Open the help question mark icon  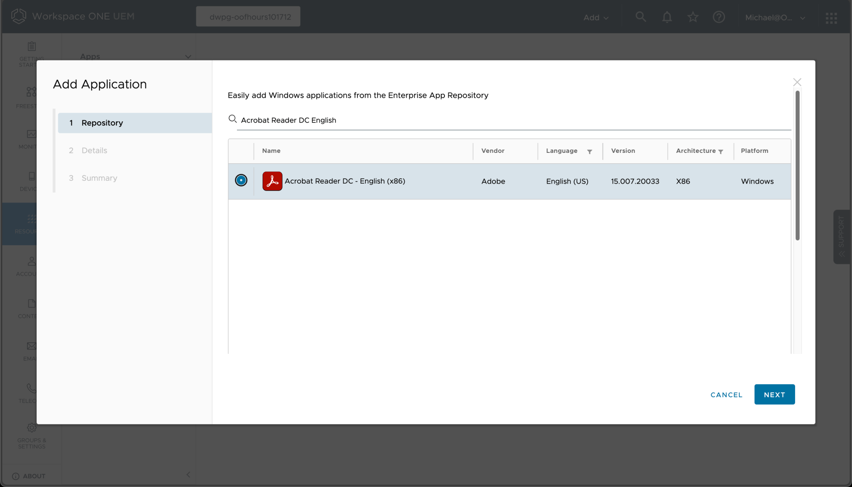click(718, 17)
